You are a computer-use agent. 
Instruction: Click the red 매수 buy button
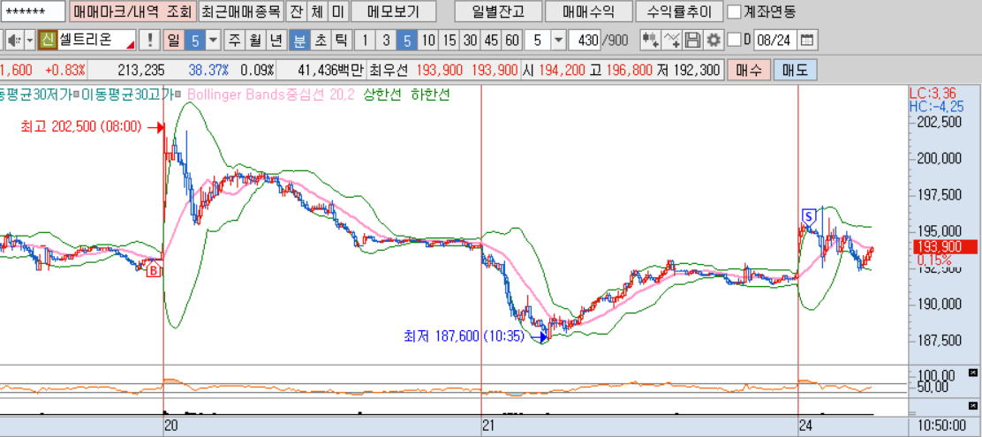coord(749,70)
